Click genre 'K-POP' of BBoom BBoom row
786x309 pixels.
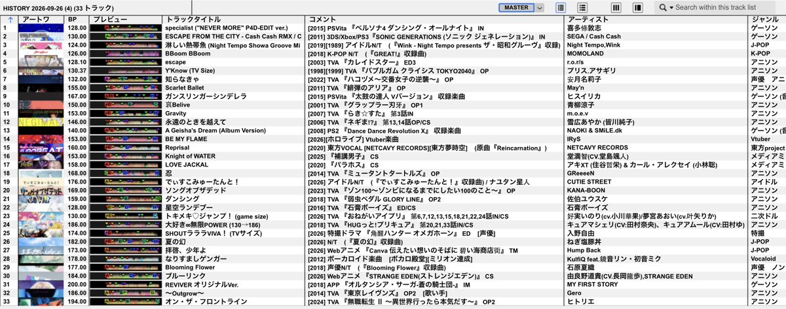tap(760, 54)
